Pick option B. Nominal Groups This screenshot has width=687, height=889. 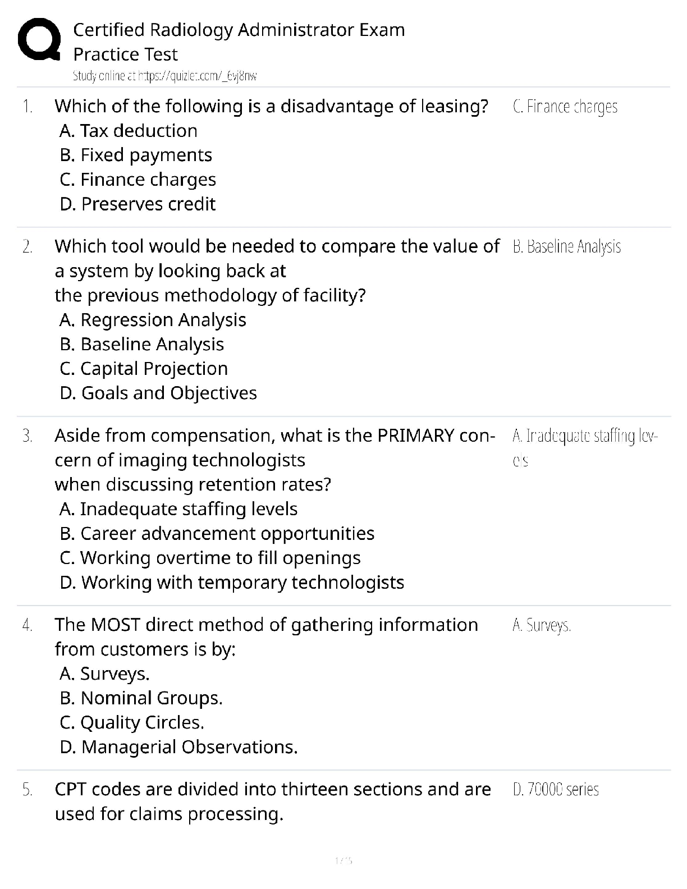[x=141, y=698]
